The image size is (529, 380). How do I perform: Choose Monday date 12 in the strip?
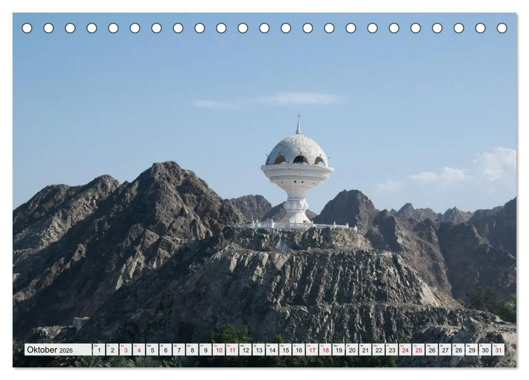(246, 350)
